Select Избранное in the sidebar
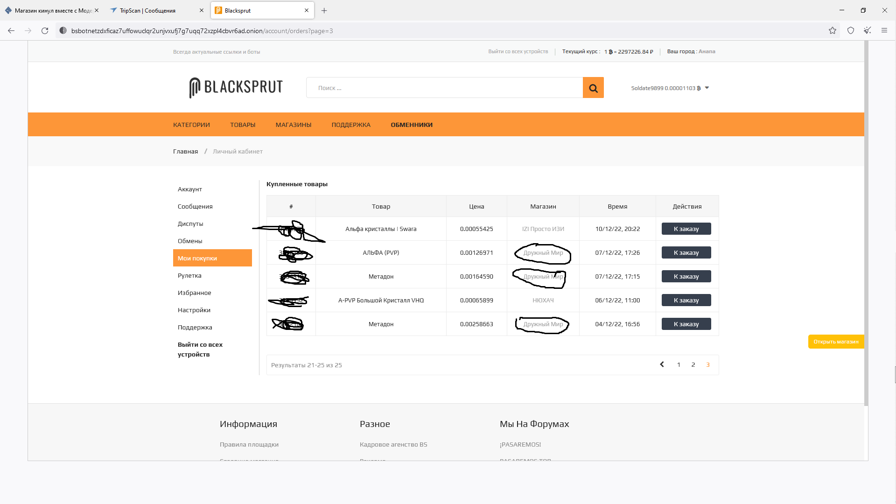Image resolution: width=896 pixels, height=504 pixels. coord(212,293)
